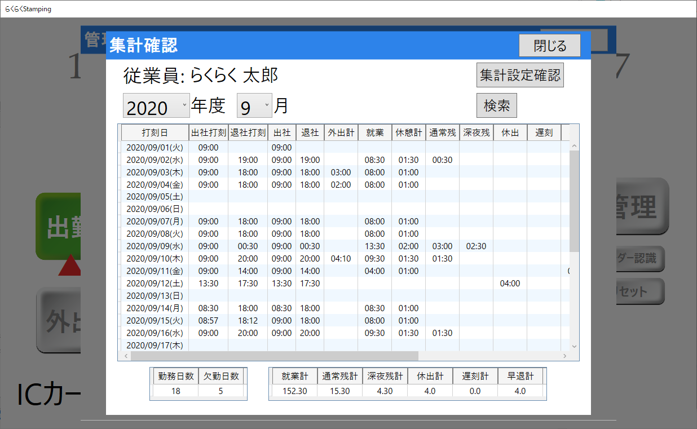
Task: Click the 通常残 column header
Action: tap(442, 133)
